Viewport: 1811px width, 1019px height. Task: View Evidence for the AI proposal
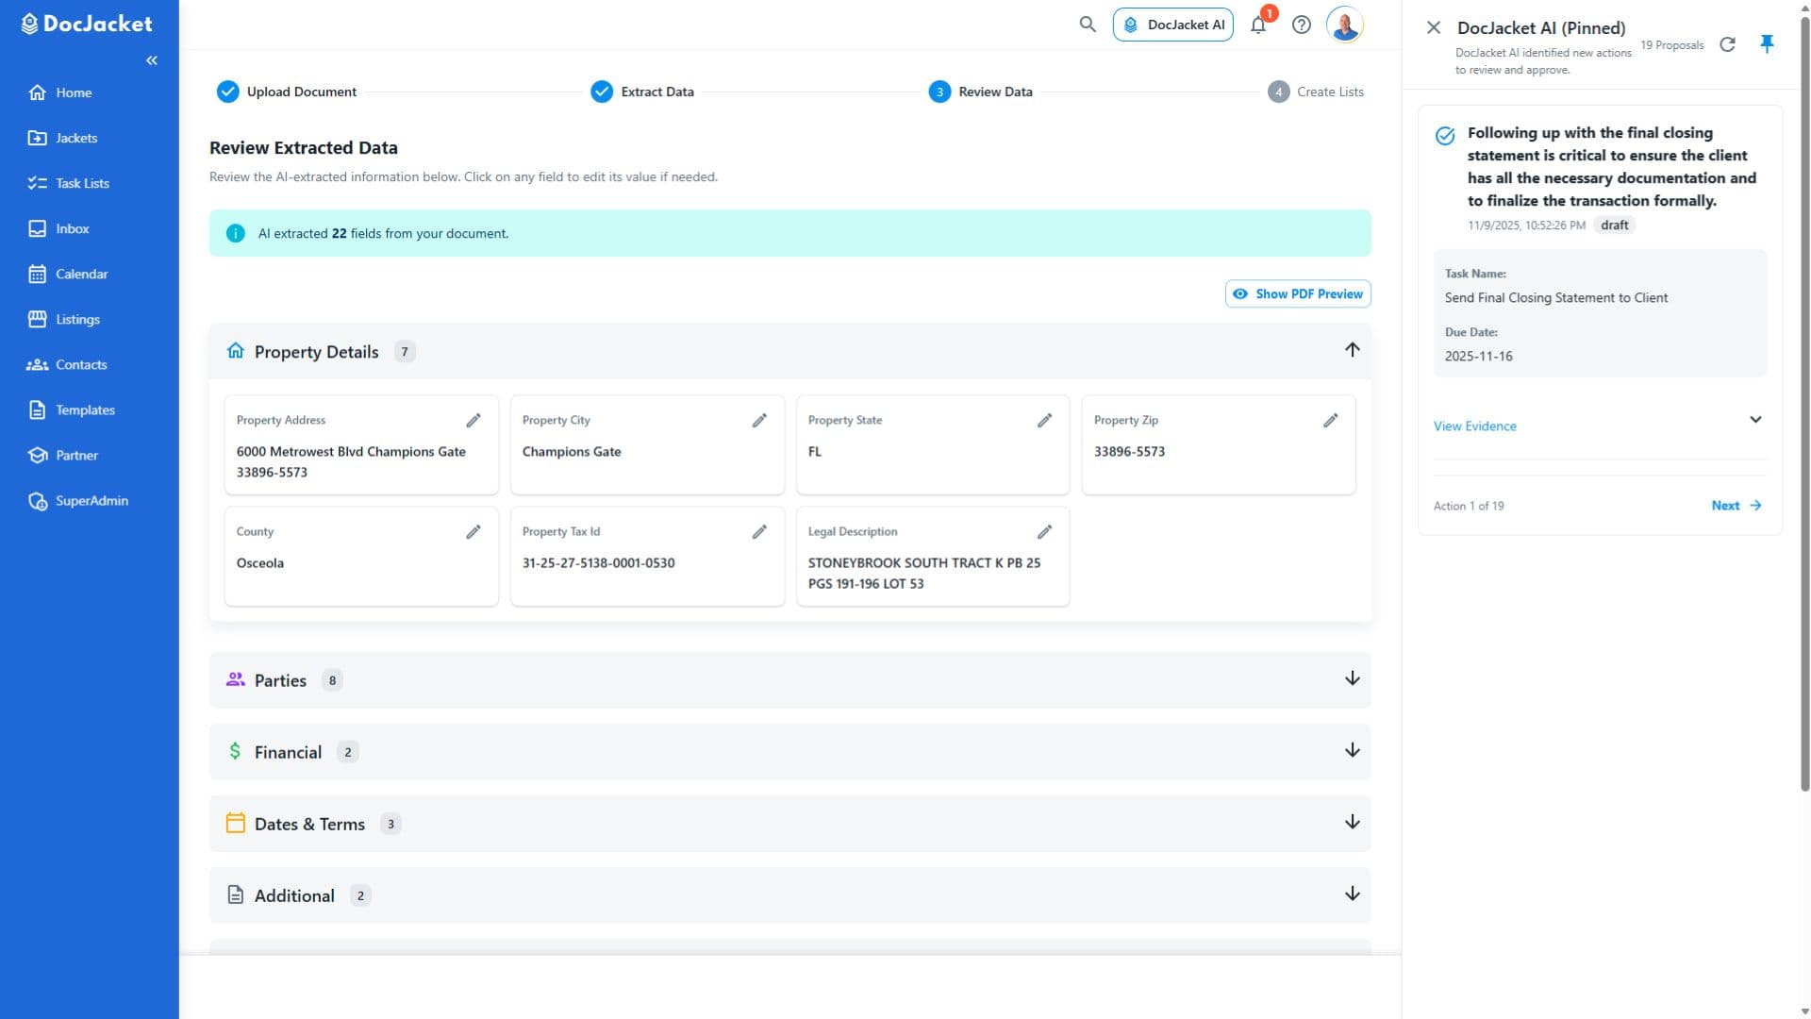click(x=1474, y=426)
